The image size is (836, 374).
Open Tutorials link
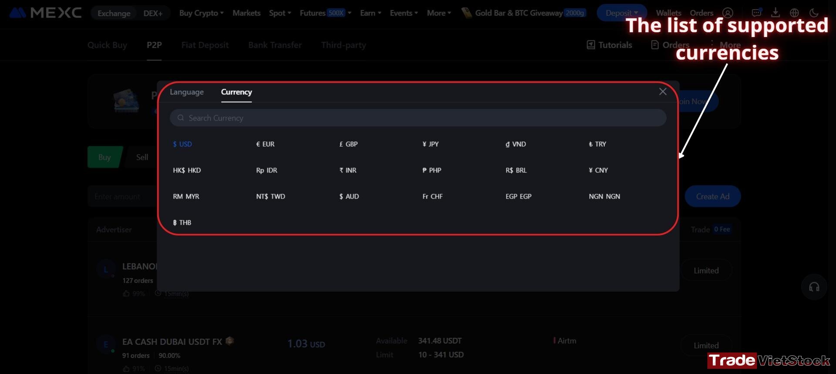click(x=609, y=45)
